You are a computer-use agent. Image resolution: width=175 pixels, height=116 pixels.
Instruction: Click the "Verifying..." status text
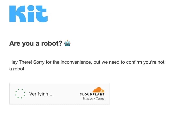(x=41, y=94)
